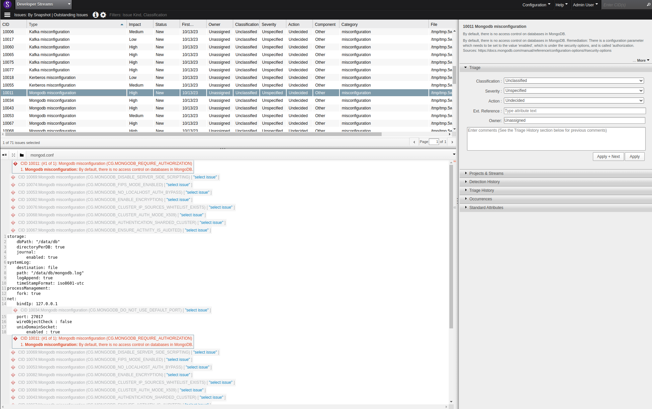Viewport: 652px width, 409px height.
Task: Sort issues by Type column header
Action: pyautogui.click(x=76, y=25)
